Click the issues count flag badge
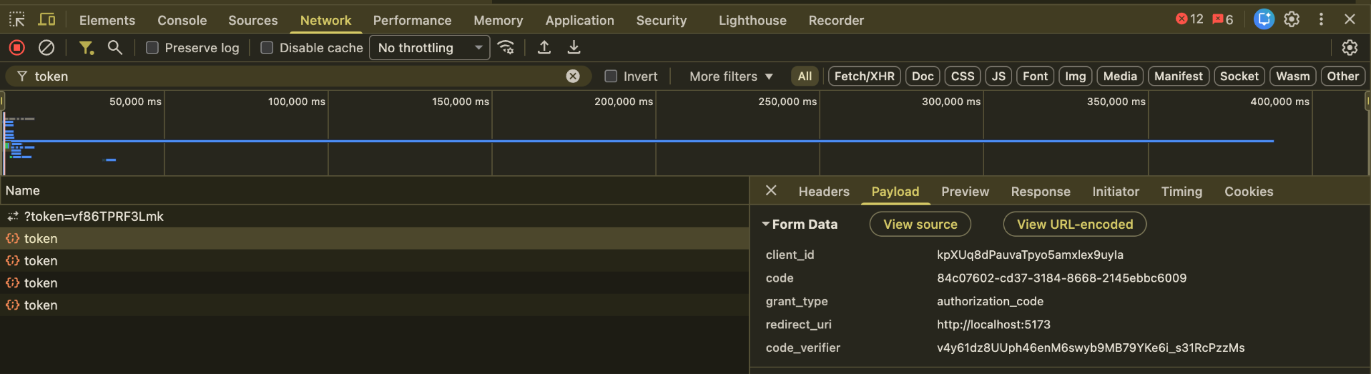1371x374 pixels. coord(1222,19)
